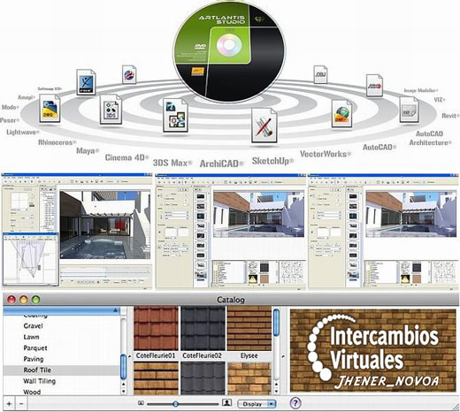Screen dimensions: 460x412
Task: Select the tan brick thumbnail below Elysee
Action: 249,378
